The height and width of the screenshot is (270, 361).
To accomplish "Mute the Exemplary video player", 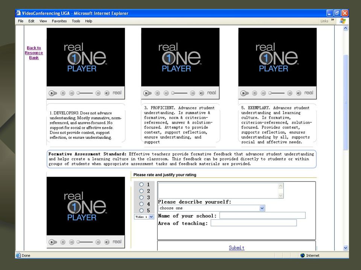I will tap(299, 93).
